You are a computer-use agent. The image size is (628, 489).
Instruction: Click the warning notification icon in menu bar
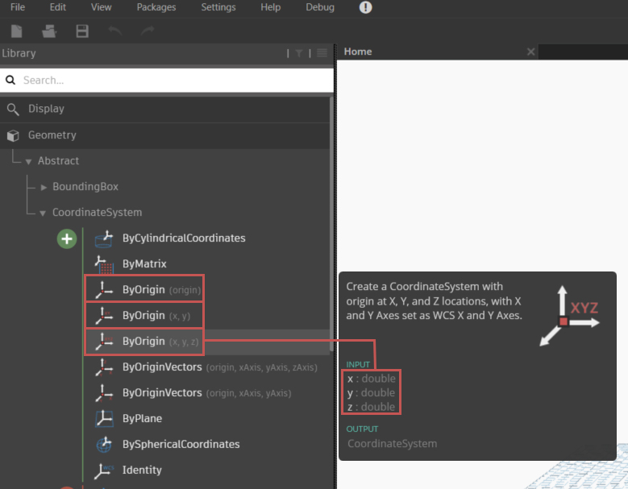[x=366, y=7]
